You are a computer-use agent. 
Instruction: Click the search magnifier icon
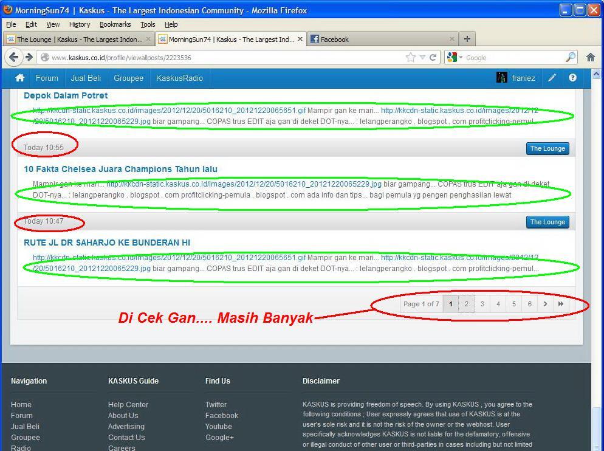(571, 57)
